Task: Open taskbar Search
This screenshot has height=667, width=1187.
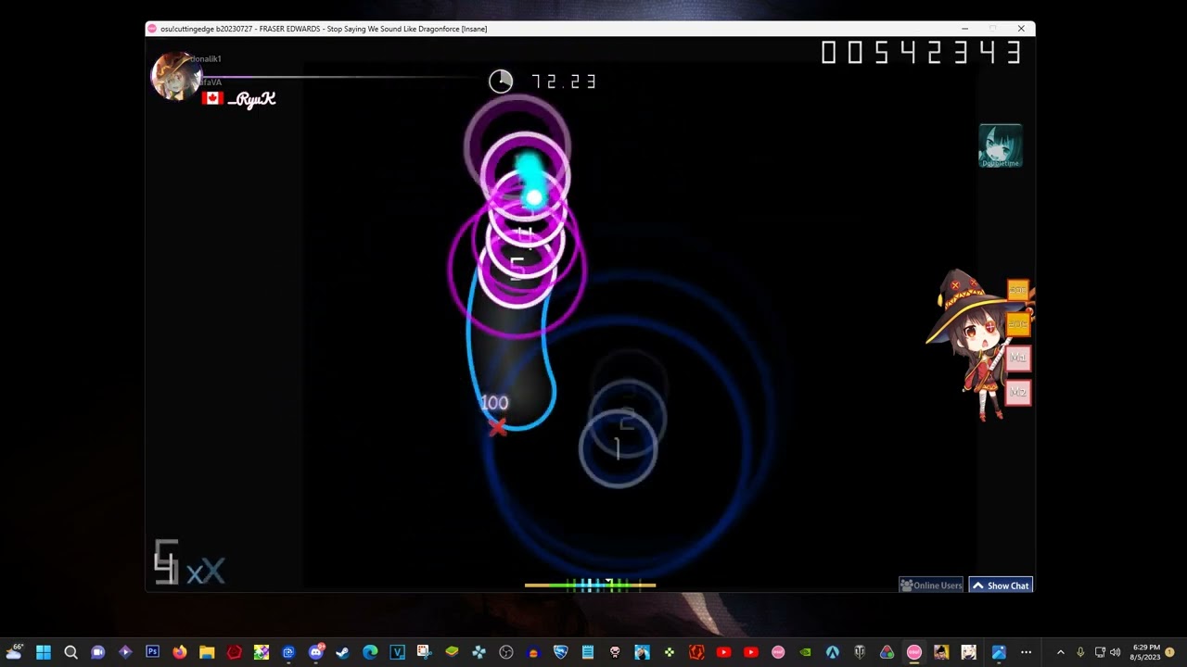Action: (70, 652)
